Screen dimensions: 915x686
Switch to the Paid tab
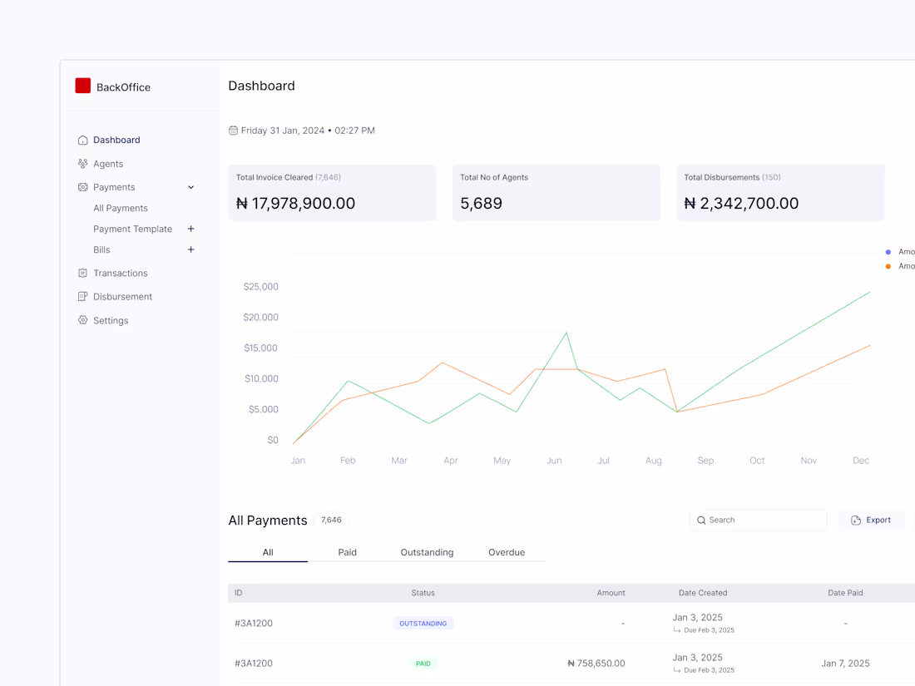[347, 551]
